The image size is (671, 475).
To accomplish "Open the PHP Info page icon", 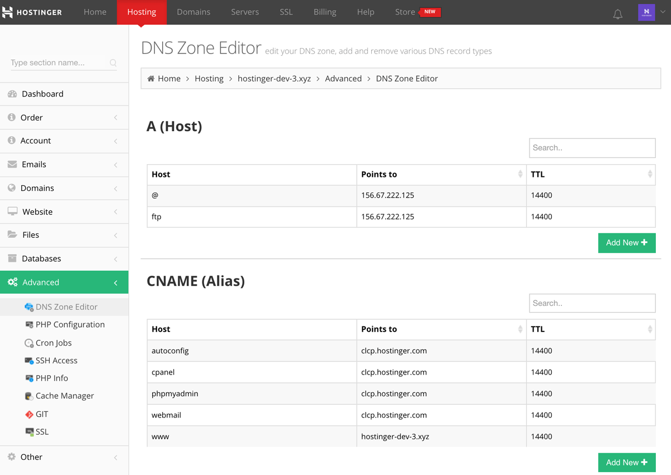I will pos(28,378).
